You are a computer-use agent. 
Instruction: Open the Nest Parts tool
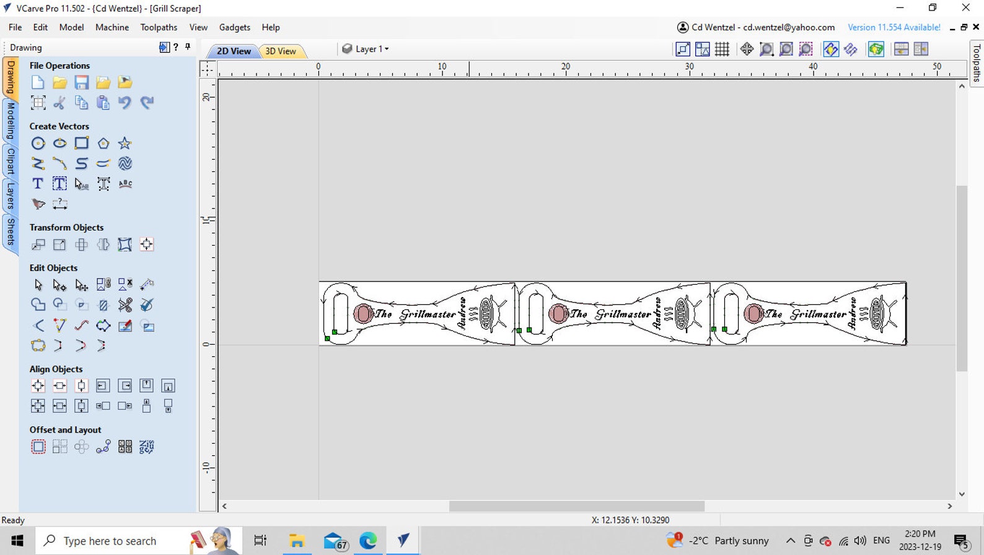tap(146, 447)
